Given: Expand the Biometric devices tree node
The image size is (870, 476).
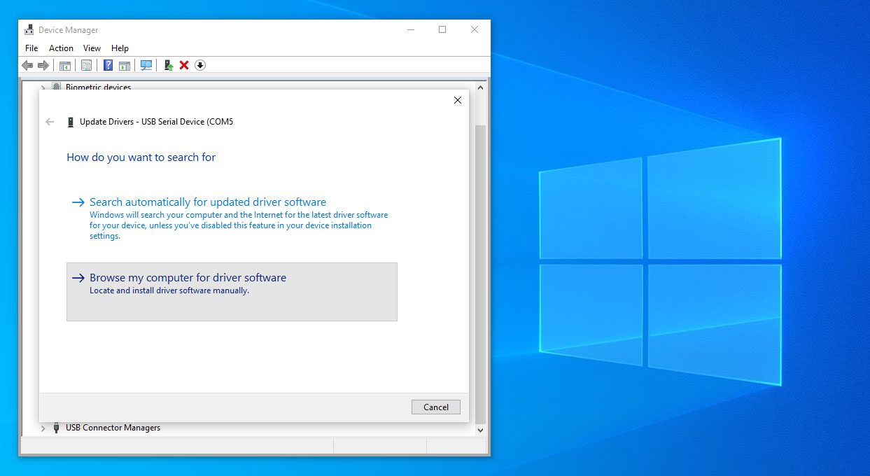Looking at the screenshot, I should coord(43,87).
